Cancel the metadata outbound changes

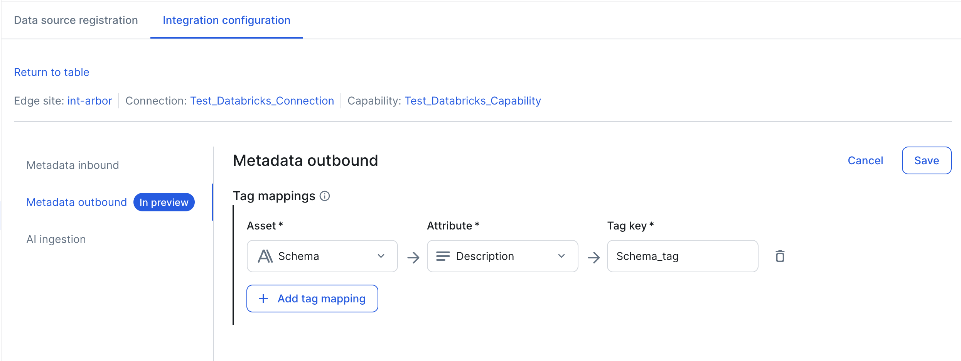click(x=865, y=160)
